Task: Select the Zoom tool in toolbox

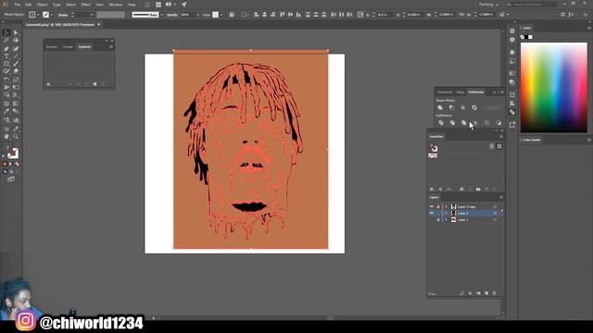Action: pos(16,136)
